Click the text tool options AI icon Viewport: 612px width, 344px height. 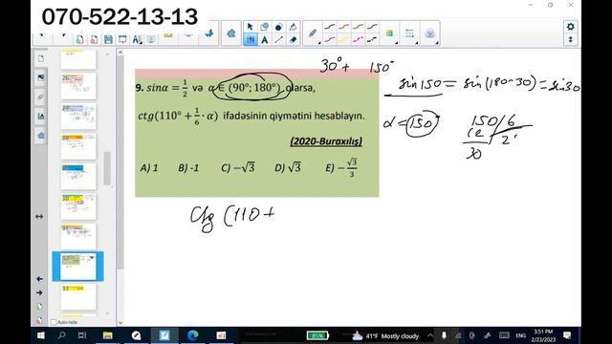(x=137, y=39)
